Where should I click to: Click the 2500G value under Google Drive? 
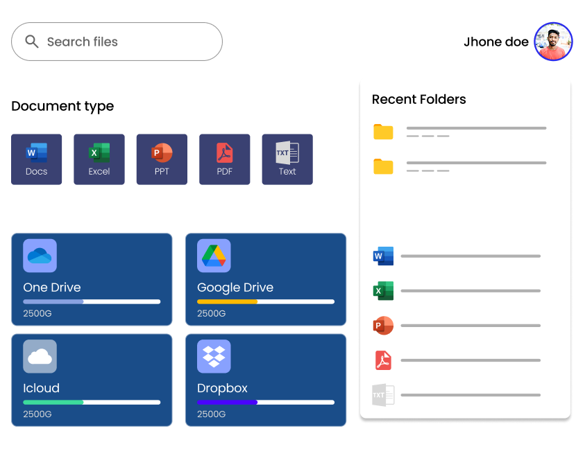click(x=211, y=313)
